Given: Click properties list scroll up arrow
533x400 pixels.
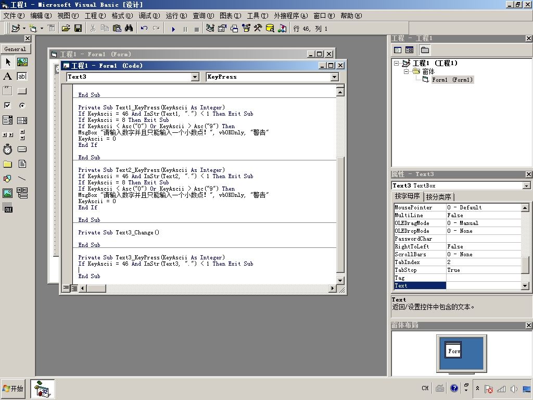Looking at the screenshot, I should 525,207.
